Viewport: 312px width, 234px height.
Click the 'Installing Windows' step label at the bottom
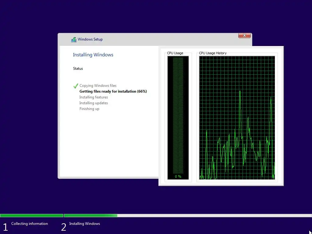point(85,224)
